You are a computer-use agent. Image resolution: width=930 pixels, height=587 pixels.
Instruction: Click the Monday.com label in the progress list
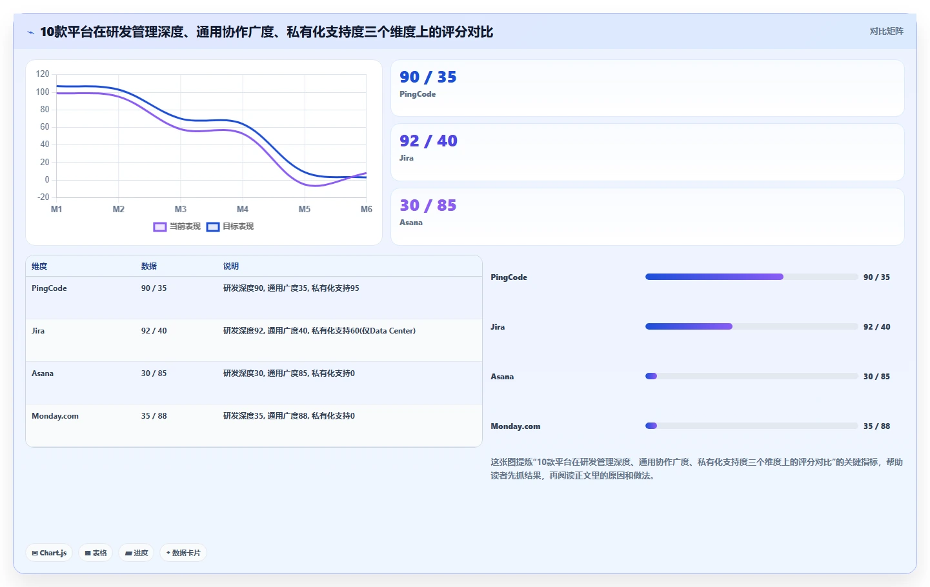516,426
